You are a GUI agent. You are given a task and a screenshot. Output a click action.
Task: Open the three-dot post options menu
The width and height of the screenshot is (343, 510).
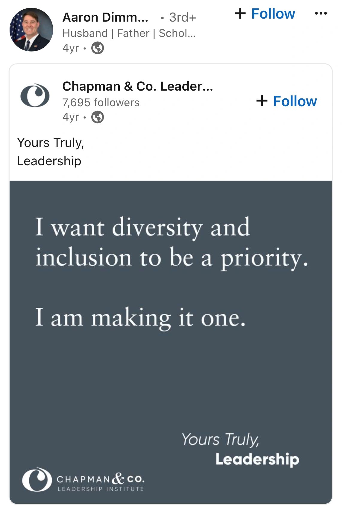(321, 13)
